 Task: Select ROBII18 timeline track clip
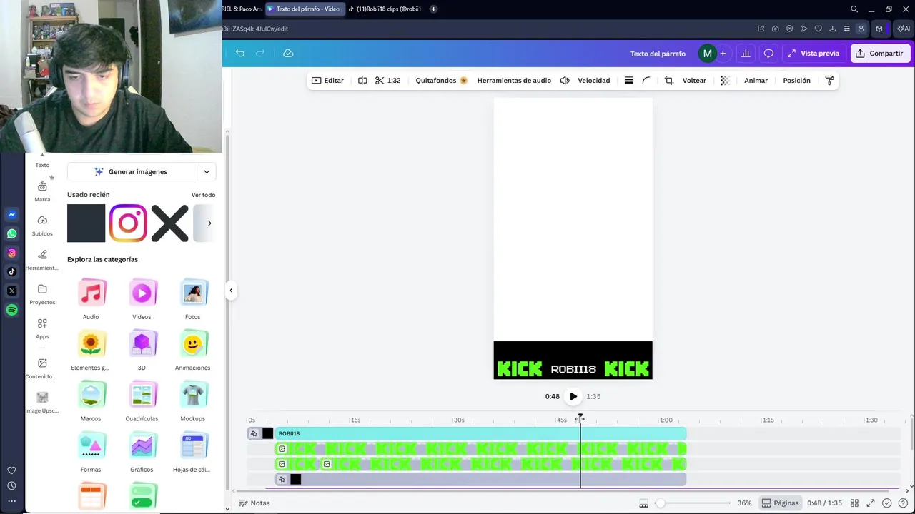click(x=480, y=433)
